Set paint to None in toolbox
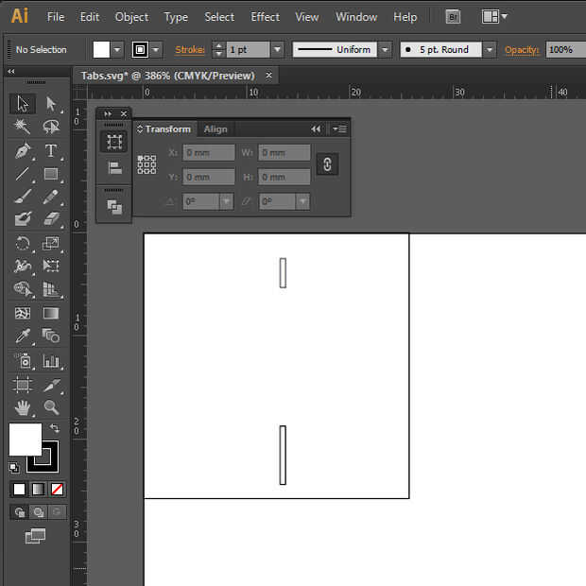The width and height of the screenshot is (586, 586). (x=58, y=490)
